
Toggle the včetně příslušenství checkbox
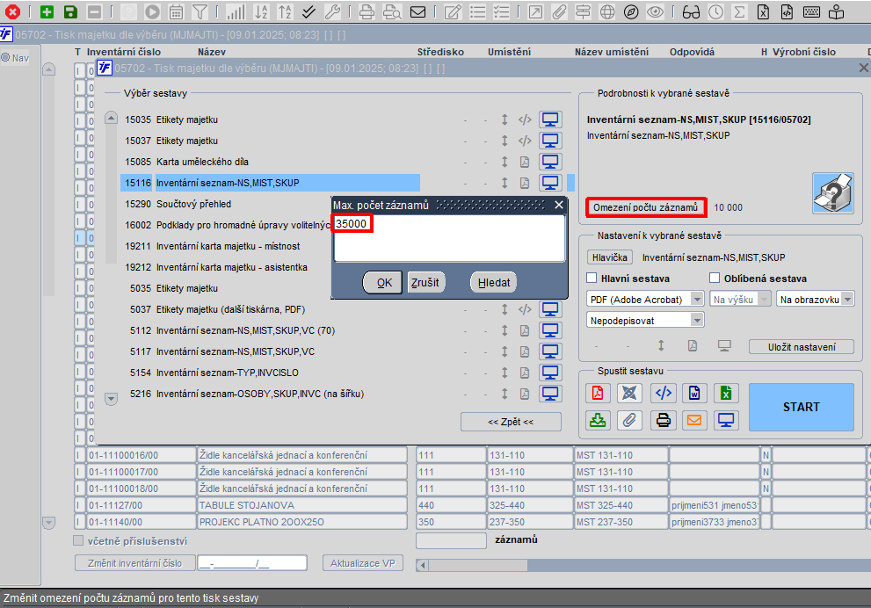coord(78,541)
